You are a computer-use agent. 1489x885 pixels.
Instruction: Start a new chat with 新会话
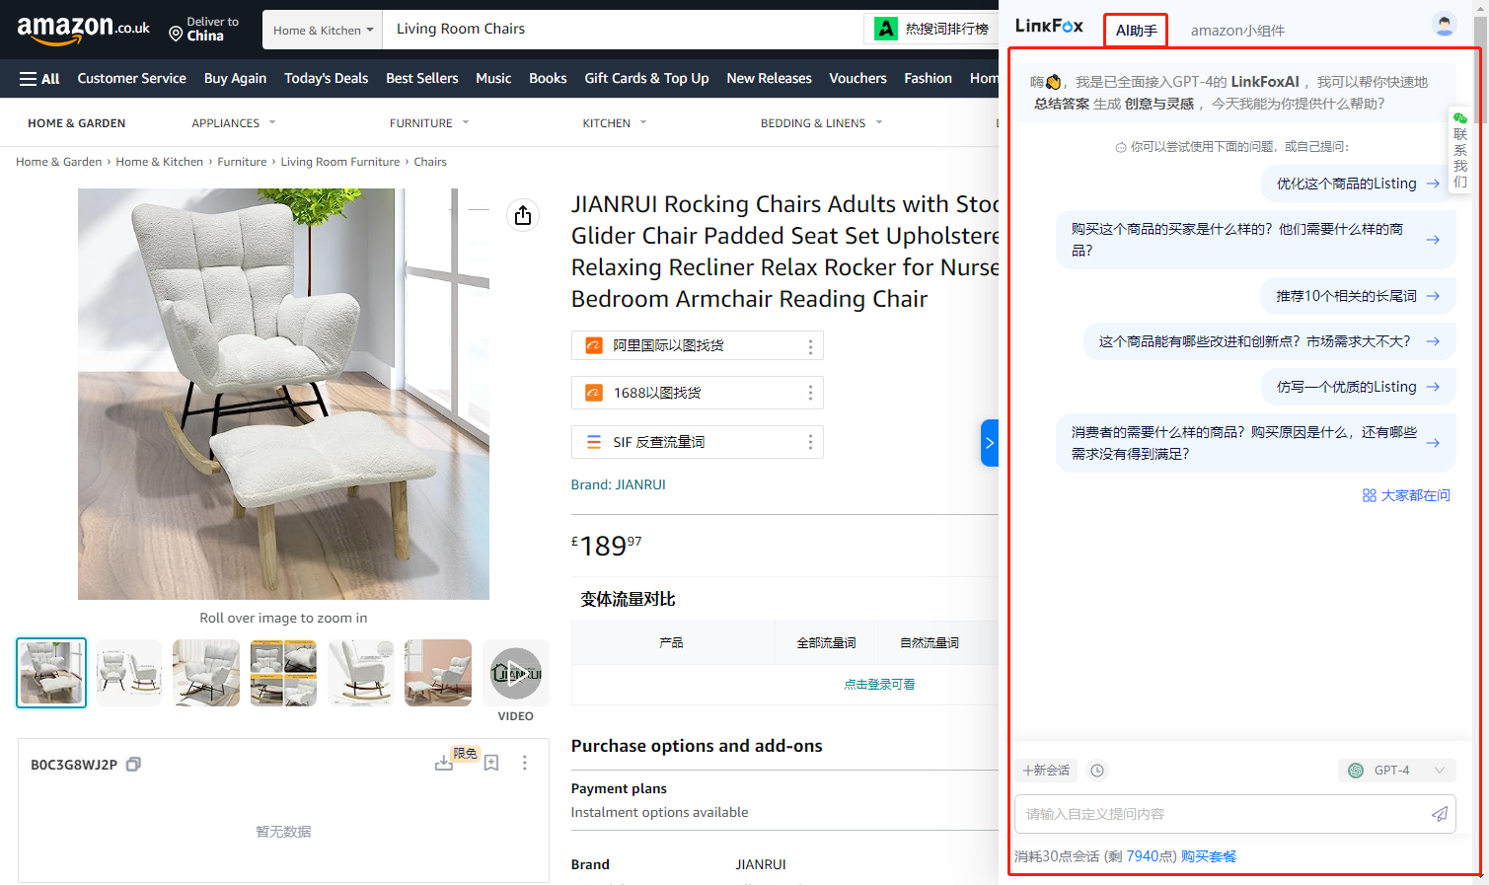point(1046,771)
